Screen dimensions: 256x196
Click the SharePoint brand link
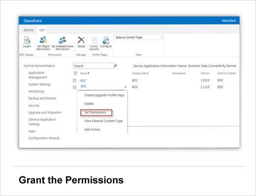[32, 21]
